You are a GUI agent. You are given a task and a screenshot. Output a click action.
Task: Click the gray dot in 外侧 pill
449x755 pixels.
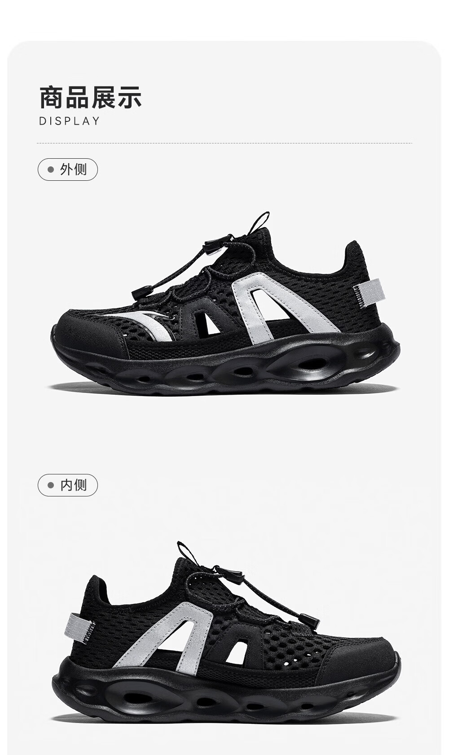(51, 170)
